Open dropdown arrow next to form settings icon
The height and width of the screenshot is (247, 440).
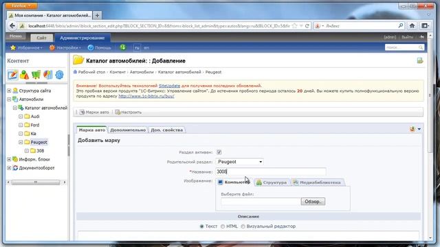(419, 129)
